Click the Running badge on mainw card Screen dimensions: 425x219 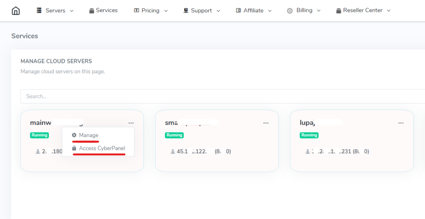click(x=39, y=135)
